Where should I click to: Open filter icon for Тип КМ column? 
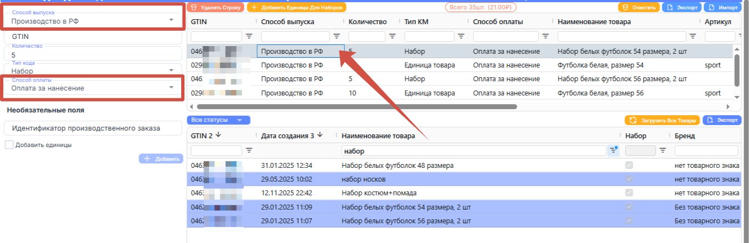point(462,36)
